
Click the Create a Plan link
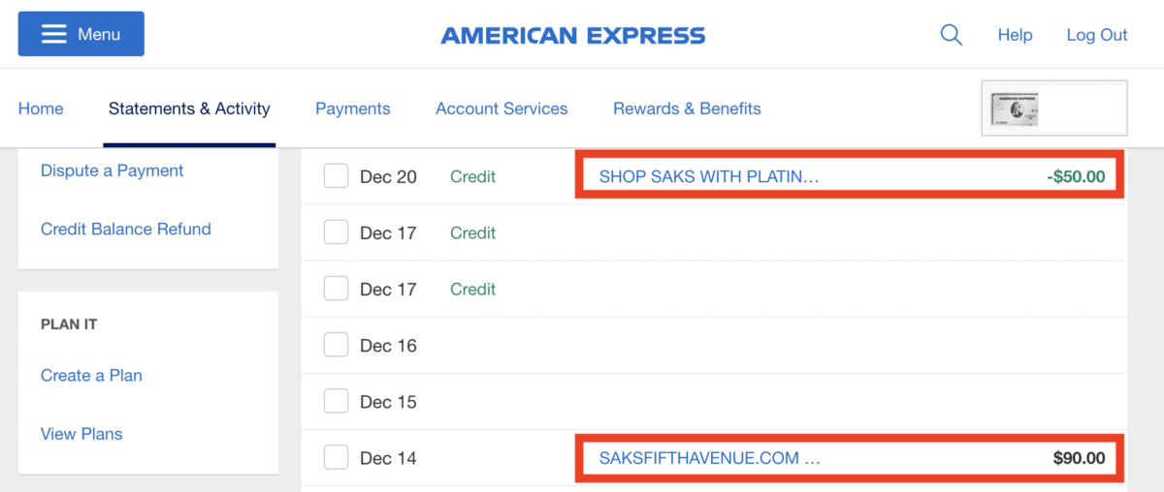coord(91,375)
